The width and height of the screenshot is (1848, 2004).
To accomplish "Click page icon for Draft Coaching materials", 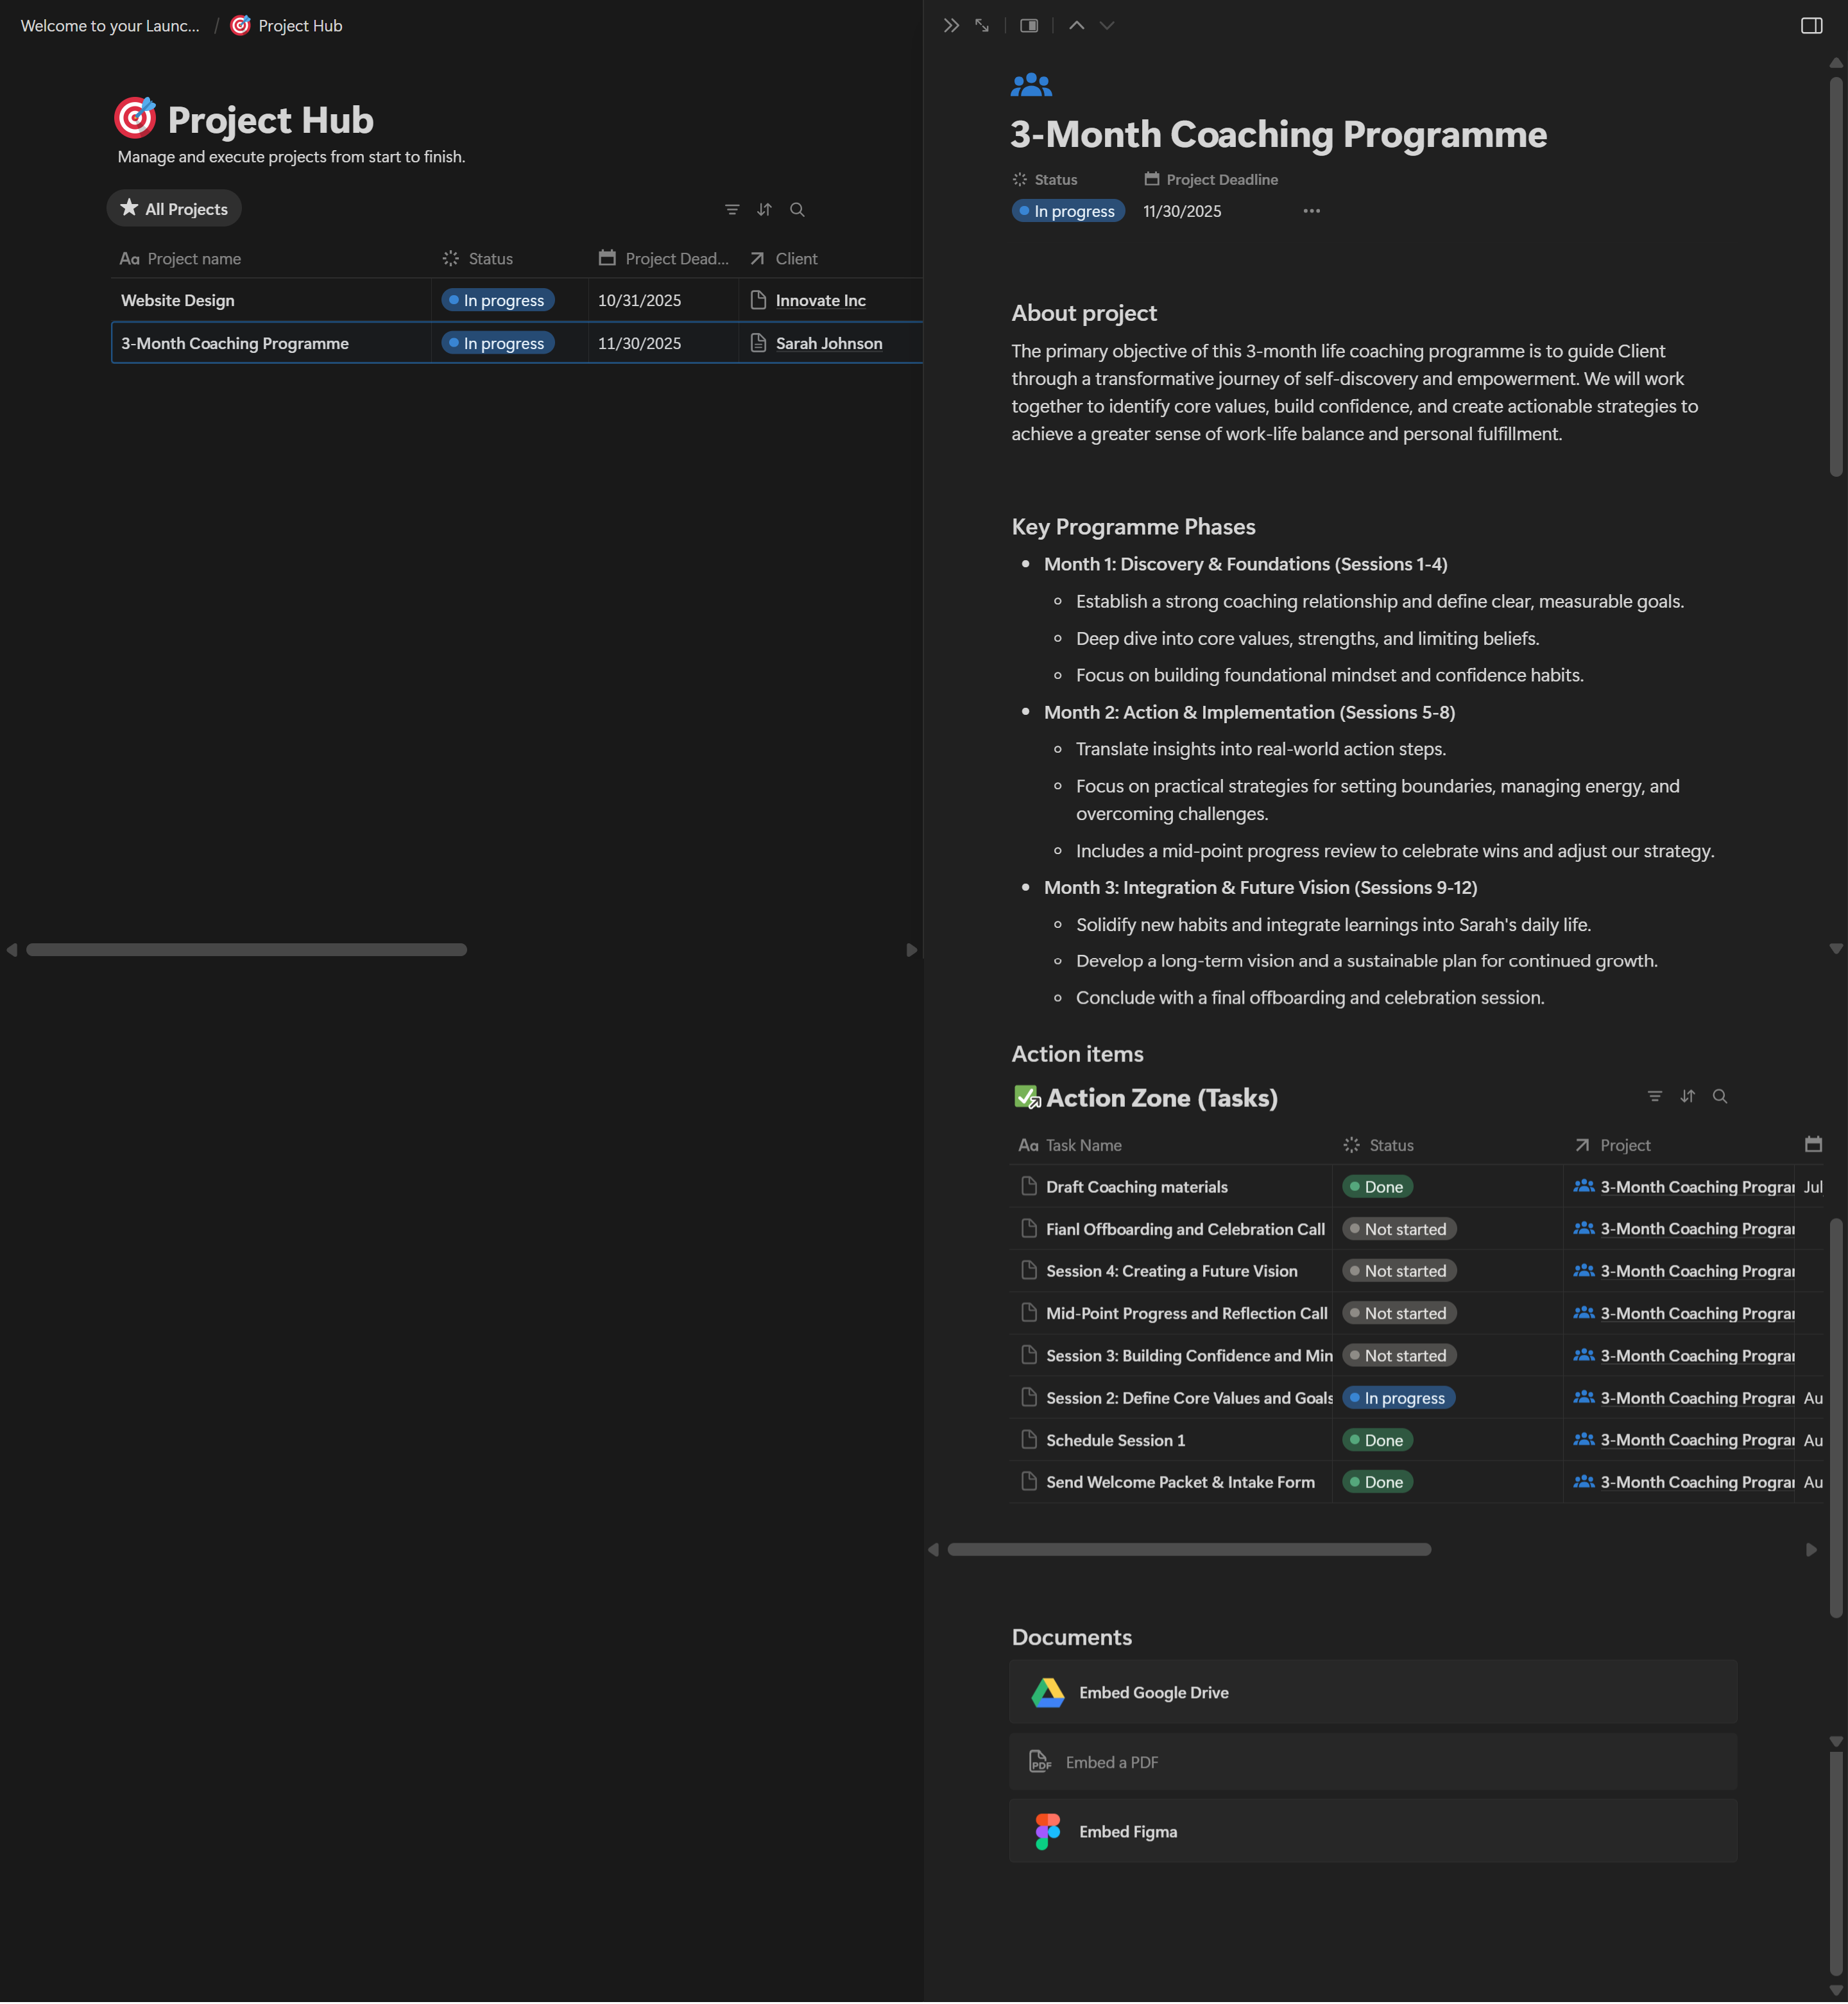I will [1029, 1186].
